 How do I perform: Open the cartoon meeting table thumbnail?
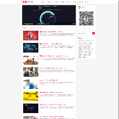click(x=31, y=60)
